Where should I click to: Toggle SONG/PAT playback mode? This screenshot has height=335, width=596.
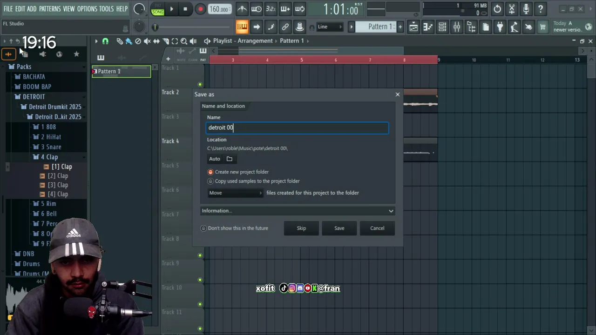click(x=158, y=9)
